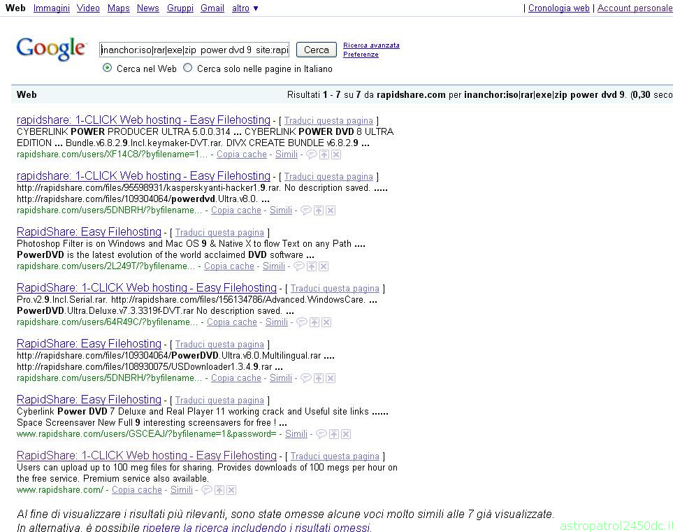Promote the 2L249T result using the up-arrow icon
The width and height of the screenshot is (673, 532).
(312, 266)
